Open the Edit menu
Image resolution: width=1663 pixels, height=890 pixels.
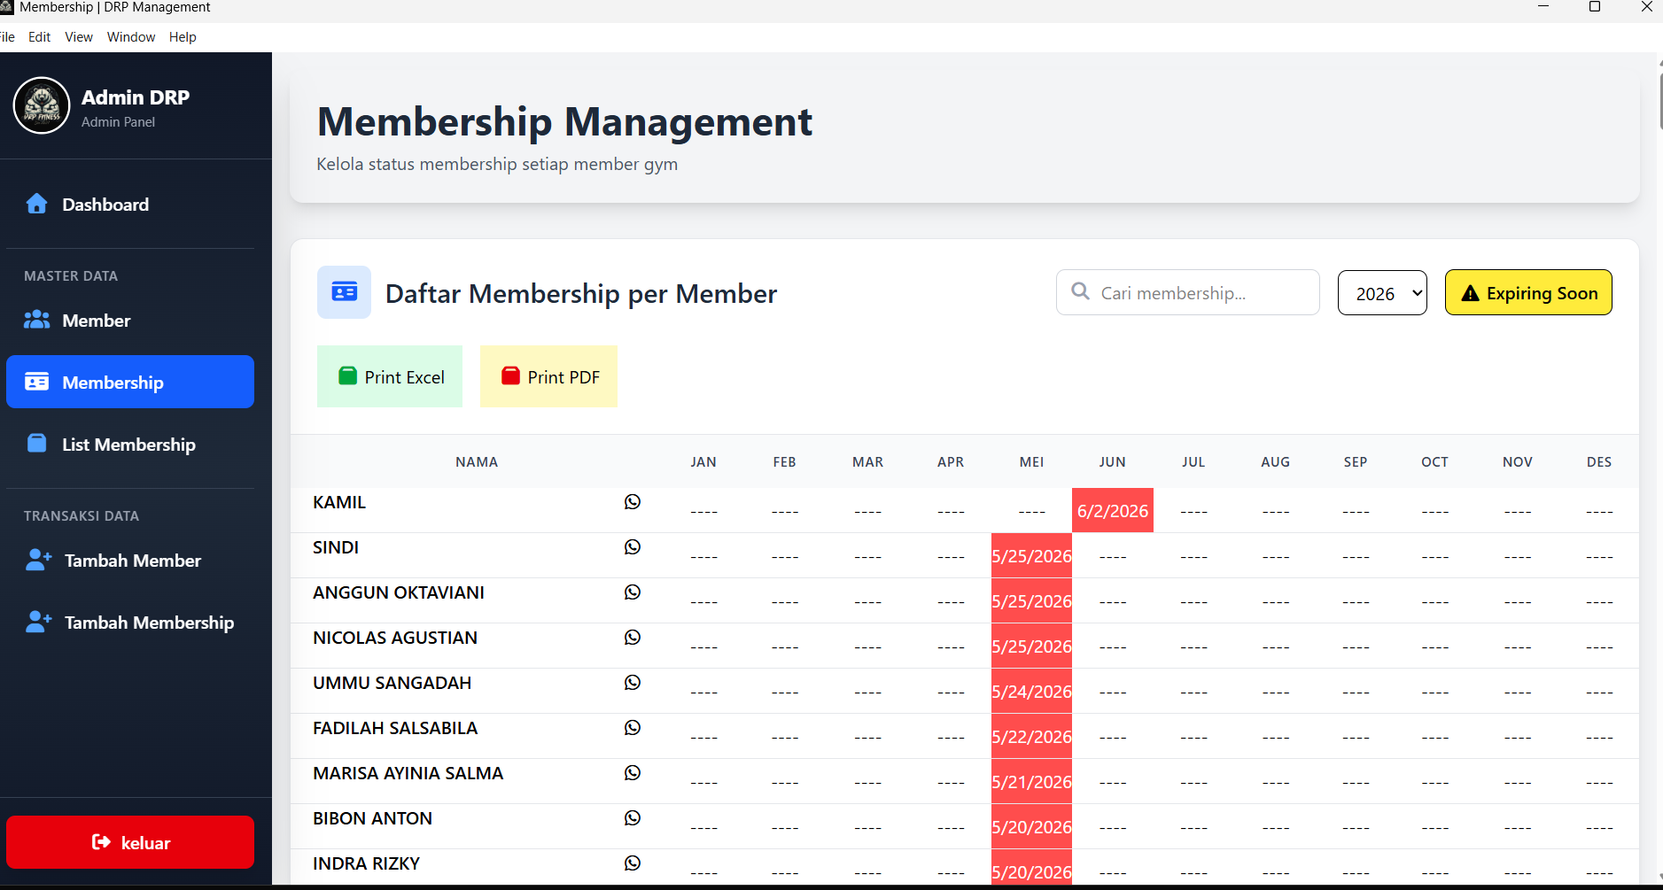(x=39, y=37)
